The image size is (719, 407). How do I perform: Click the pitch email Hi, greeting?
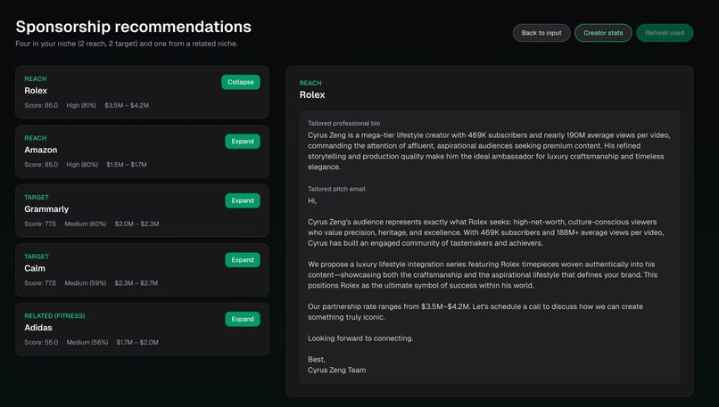click(312, 201)
